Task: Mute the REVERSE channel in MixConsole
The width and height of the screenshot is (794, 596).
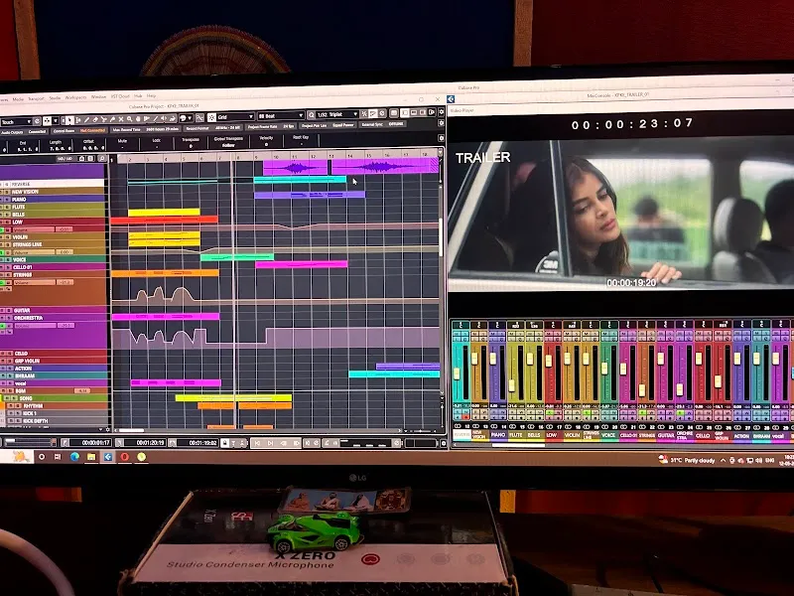Action: [457, 334]
